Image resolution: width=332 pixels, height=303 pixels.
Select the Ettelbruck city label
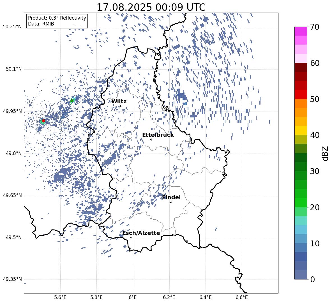pos(158,135)
